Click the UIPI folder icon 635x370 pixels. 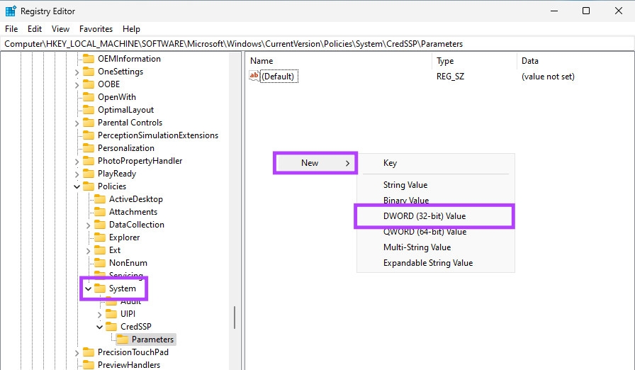(111, 314)
